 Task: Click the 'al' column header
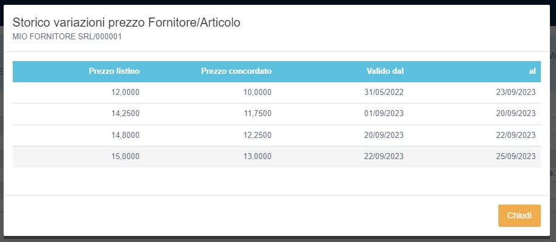[x=532, y=71]
